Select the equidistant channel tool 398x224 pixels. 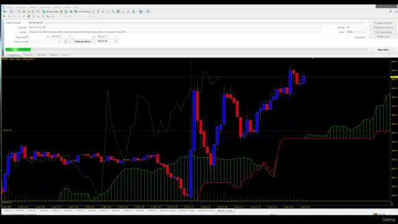(x=29, y=16)
